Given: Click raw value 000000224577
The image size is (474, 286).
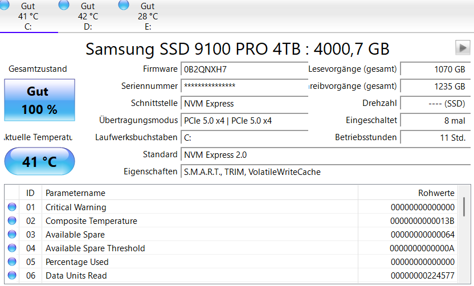Looking at the screenshot, I should 423,275.
